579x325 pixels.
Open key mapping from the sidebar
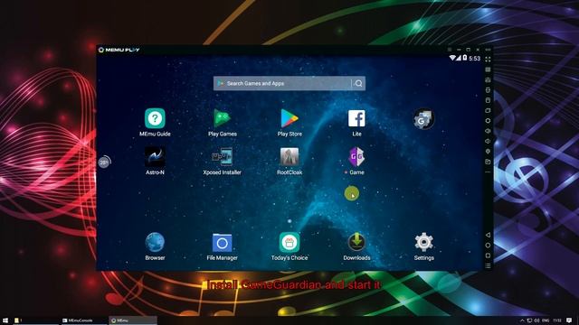tap(488, 70)
